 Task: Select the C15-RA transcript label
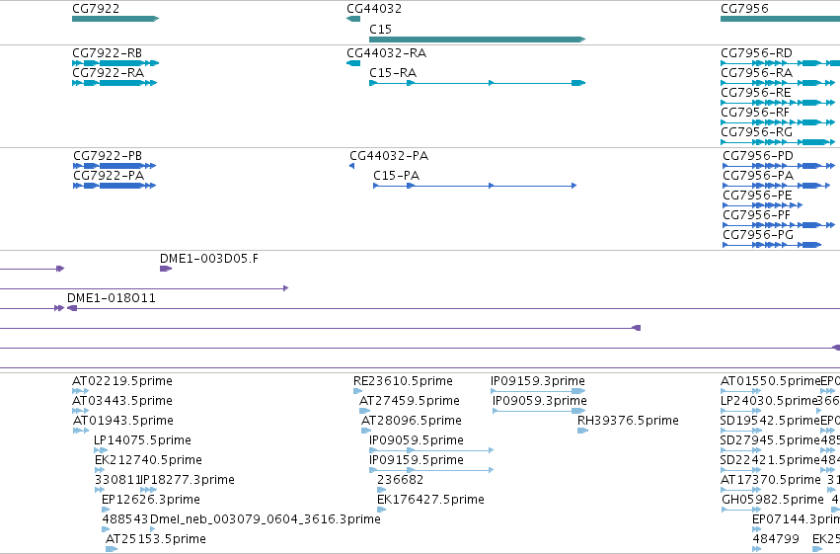tap(393, 73)
